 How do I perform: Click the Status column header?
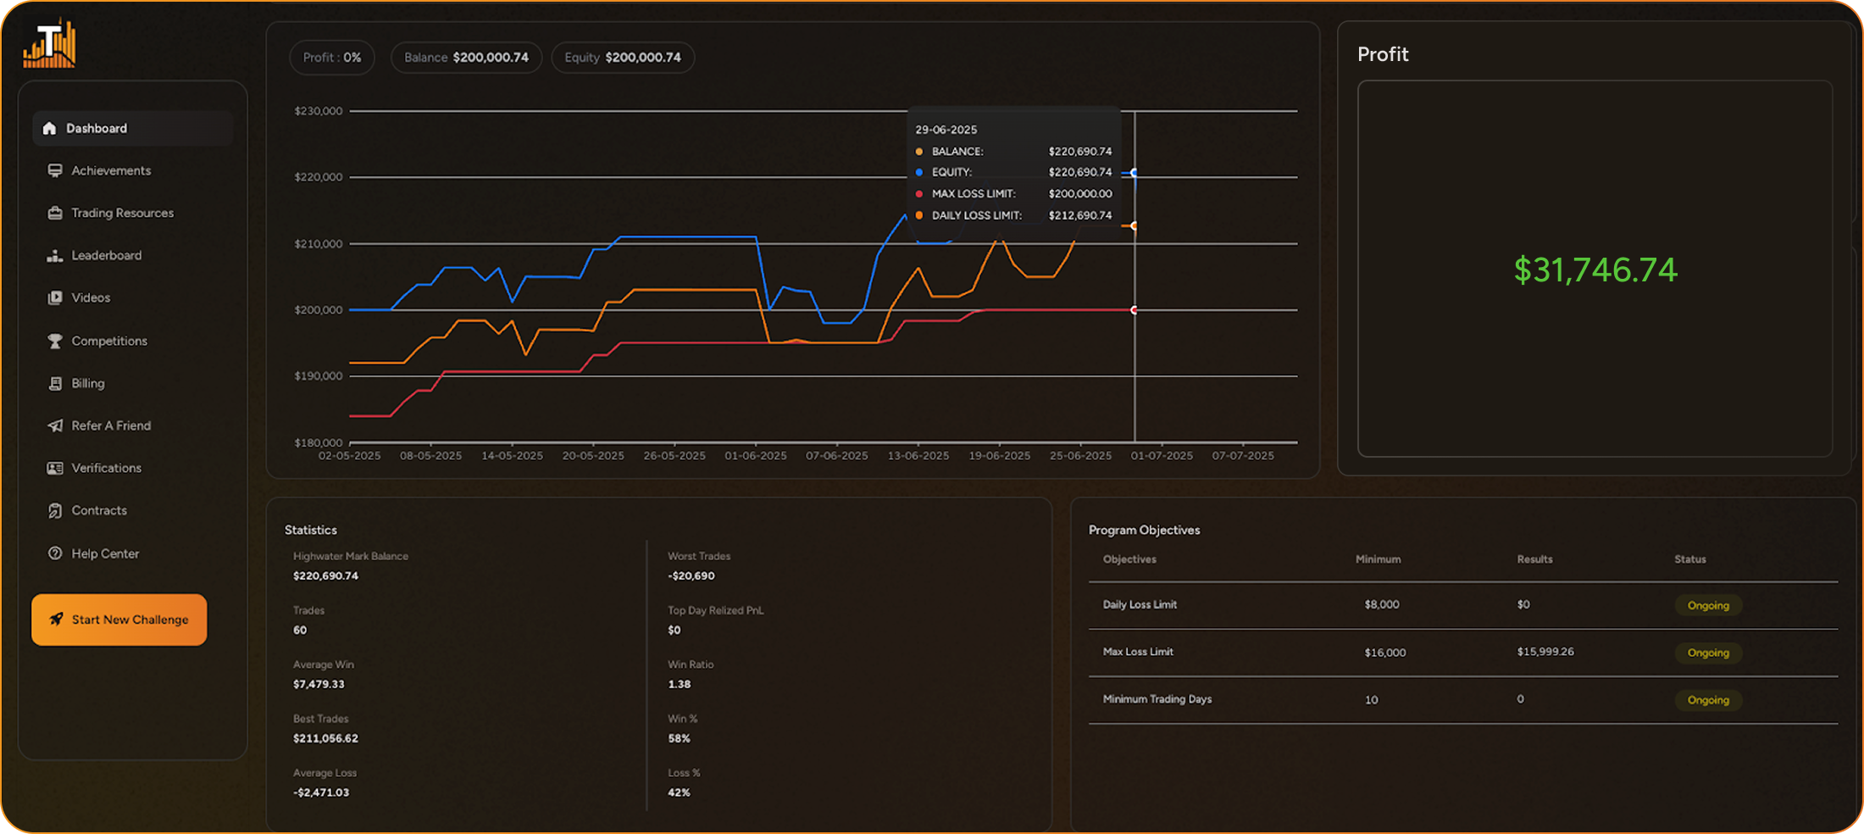pos(1690,559)
